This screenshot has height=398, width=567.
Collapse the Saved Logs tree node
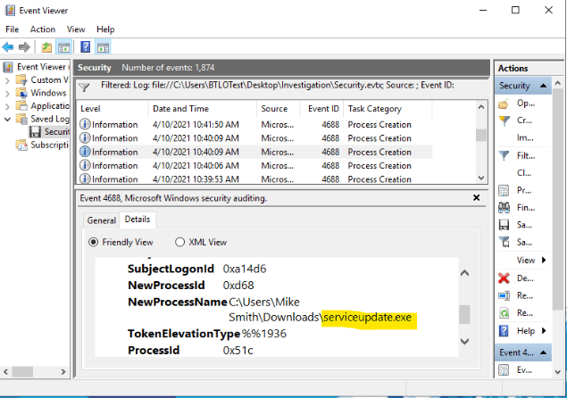pyautogui.click(x=9, y=119)
